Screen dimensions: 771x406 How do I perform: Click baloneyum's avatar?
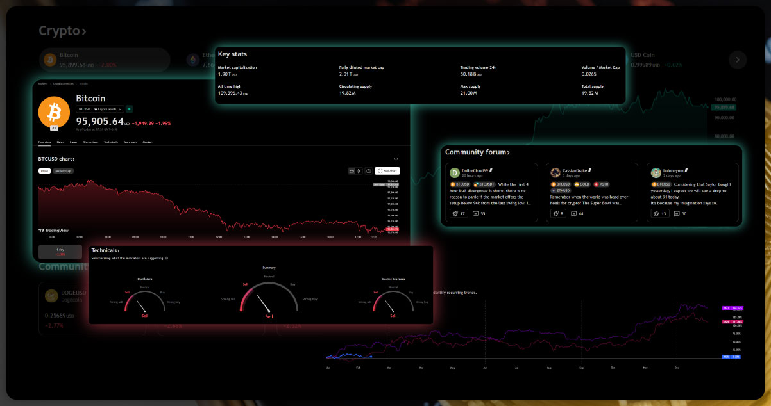[x=656, y=173]
